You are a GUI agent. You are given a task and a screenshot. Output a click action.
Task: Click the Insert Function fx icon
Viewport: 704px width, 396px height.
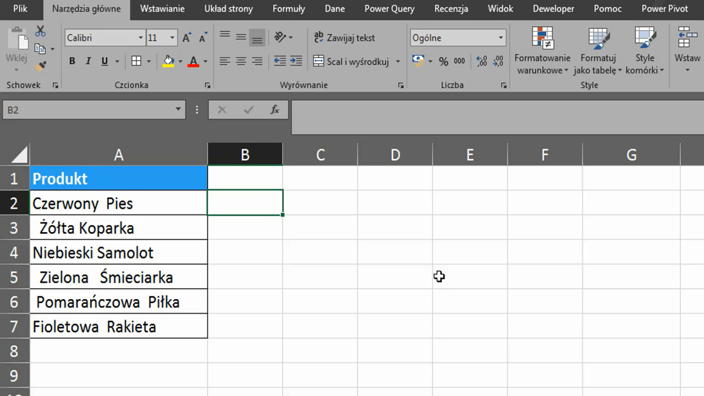tap(275, 110)
